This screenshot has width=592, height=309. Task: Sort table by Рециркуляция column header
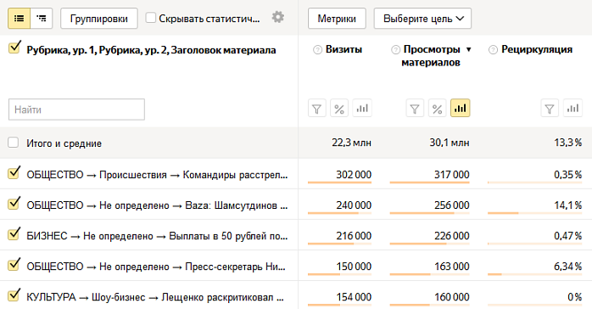(x=537, y=49)
